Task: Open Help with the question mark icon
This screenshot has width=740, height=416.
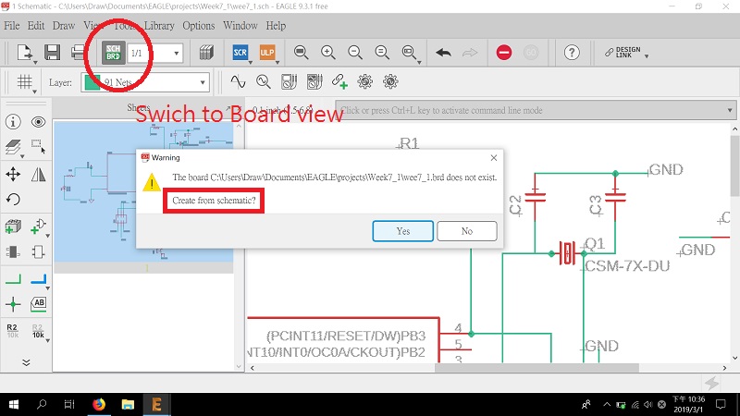Action: (x=572, y=53)
